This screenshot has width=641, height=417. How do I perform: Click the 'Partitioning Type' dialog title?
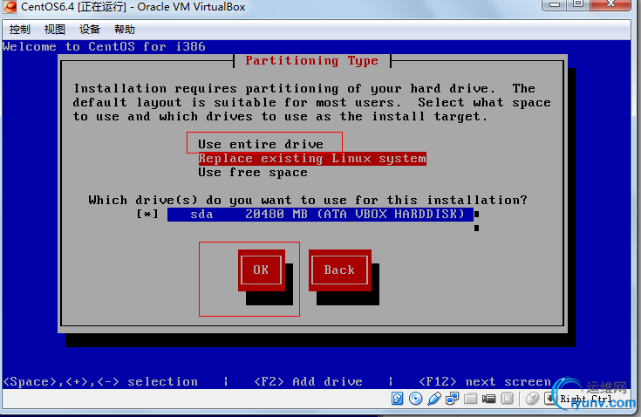point(312,61)
